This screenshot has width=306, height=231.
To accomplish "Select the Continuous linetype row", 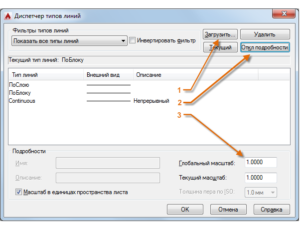I will (x=22, y=101).
